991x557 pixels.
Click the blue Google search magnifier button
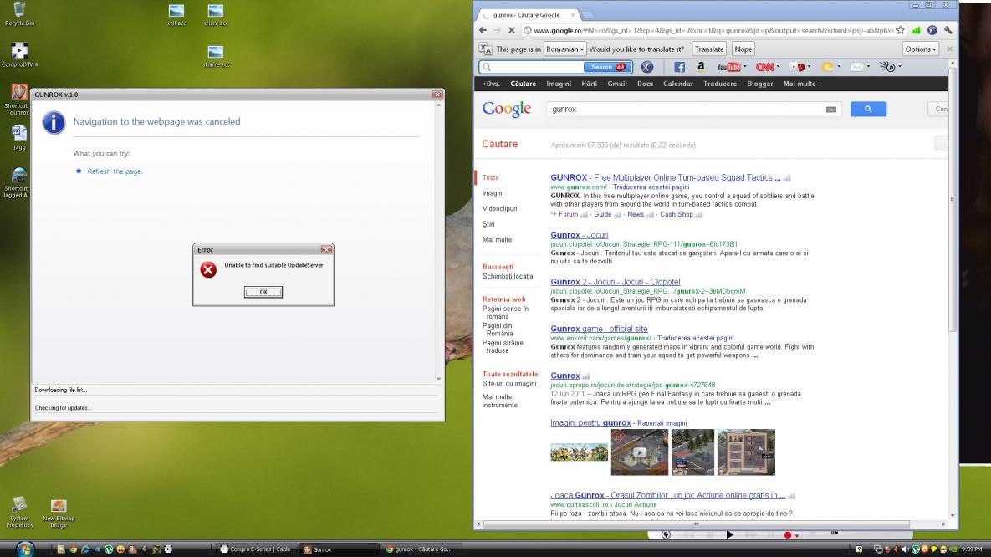tap(867, 109)
